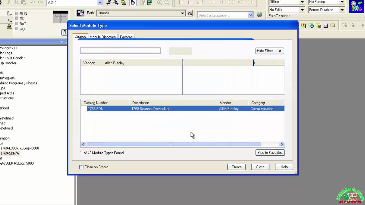Click the Find All binoculars folder icon
The width and height of the screenshot is (365, 205).
[x=123, y=3]
